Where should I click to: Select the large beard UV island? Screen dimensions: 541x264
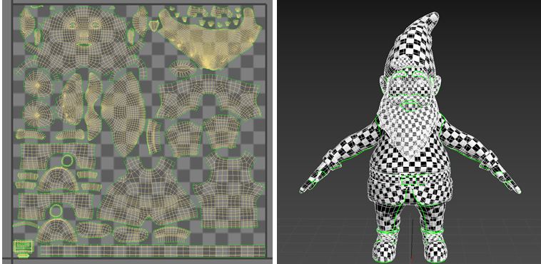coord(208,38)
